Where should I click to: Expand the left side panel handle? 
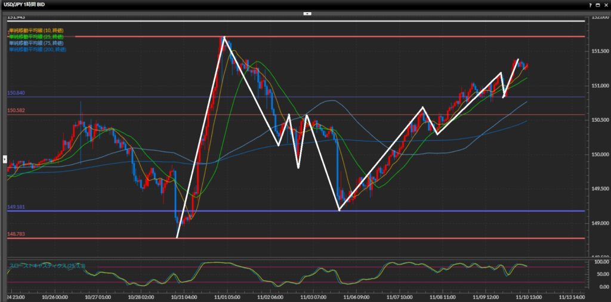click(x=5, y=159)
